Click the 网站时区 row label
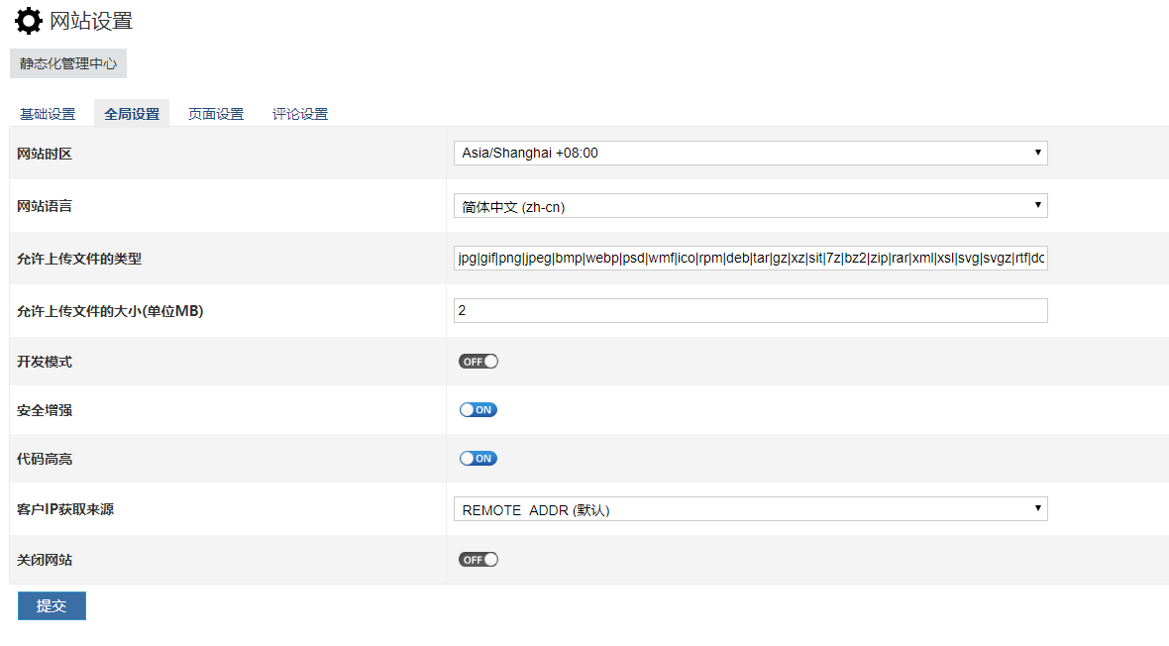This screenshot has width=1169, height=646. (x=45, y=154)
